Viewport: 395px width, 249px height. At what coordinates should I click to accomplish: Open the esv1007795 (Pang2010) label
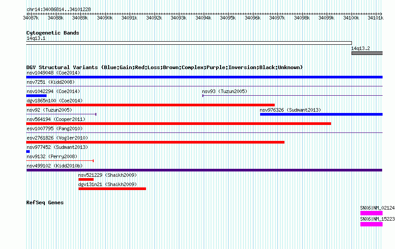click(55, 128)
